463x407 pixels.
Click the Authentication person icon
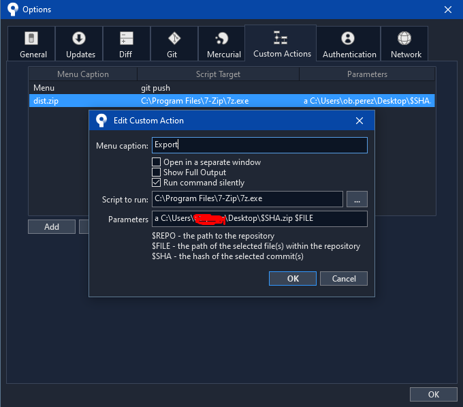click(348, 38)
